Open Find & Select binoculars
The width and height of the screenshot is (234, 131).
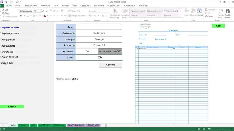coord(227,13)
